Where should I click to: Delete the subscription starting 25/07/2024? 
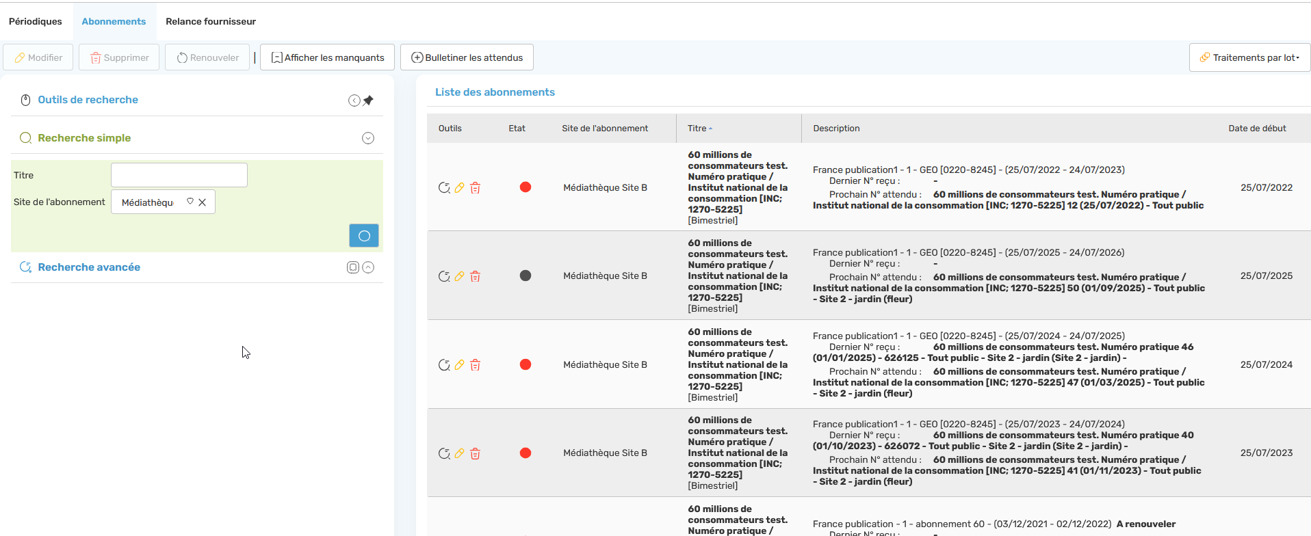point(475,365)
